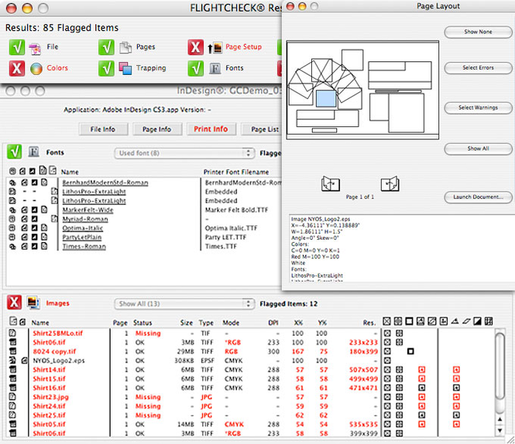515x444 pixels.
Task: Select the 8024 copy.tif image row
Action: tap(251, 351)
